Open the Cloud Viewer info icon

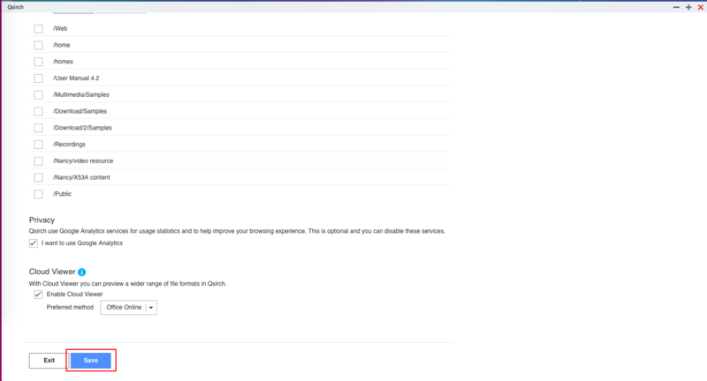point(81,273)
